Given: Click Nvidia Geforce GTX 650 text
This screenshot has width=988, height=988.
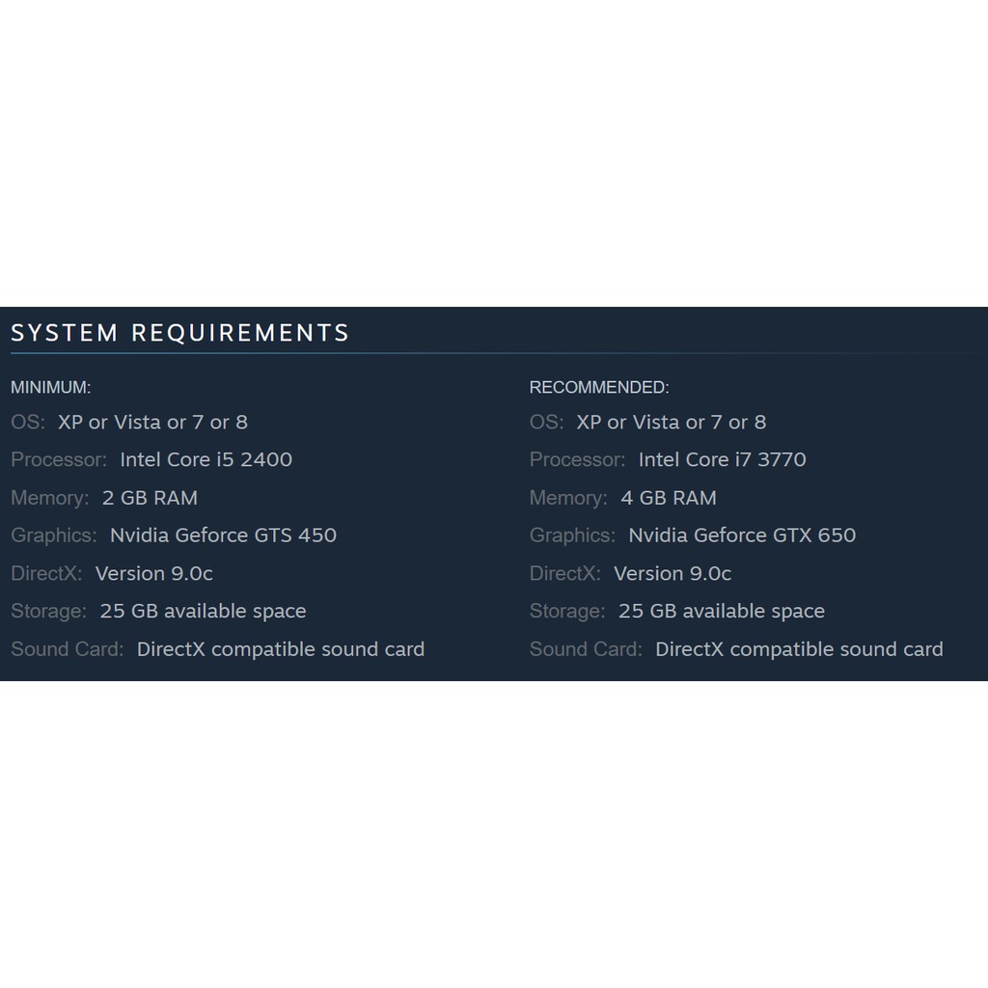Looking at the screenshot, I should click(x=742, y=535).
